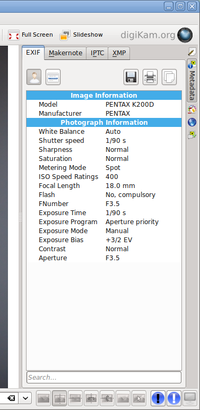Select the White Balance row
The width and height of the screenshot is (200, 410).
click(104, 132)
